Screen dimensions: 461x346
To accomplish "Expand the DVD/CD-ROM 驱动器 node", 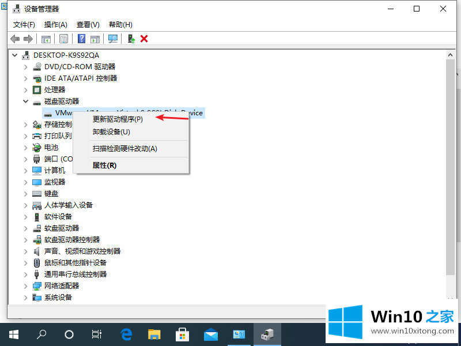I will coord(26,66).
